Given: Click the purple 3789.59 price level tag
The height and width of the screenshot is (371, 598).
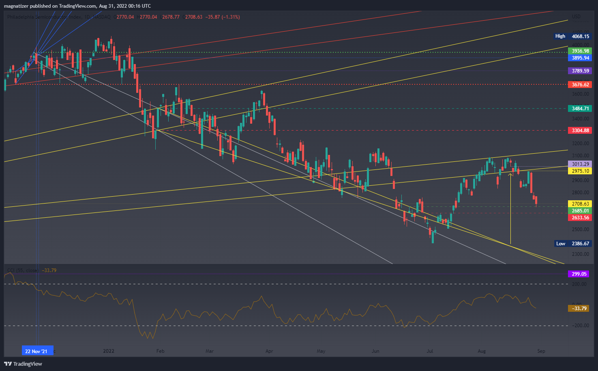Looking at the screenshot, I should (580, 71).
